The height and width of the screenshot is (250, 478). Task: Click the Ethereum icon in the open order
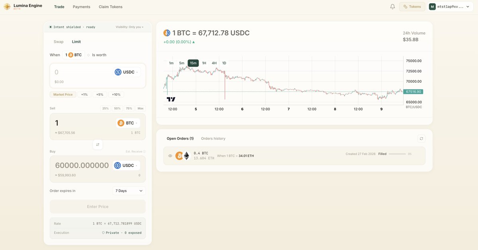pos(186,156)
